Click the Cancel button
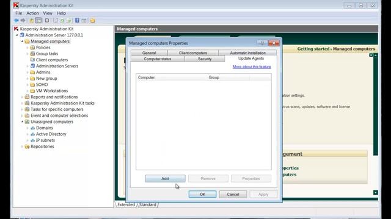 233,194
